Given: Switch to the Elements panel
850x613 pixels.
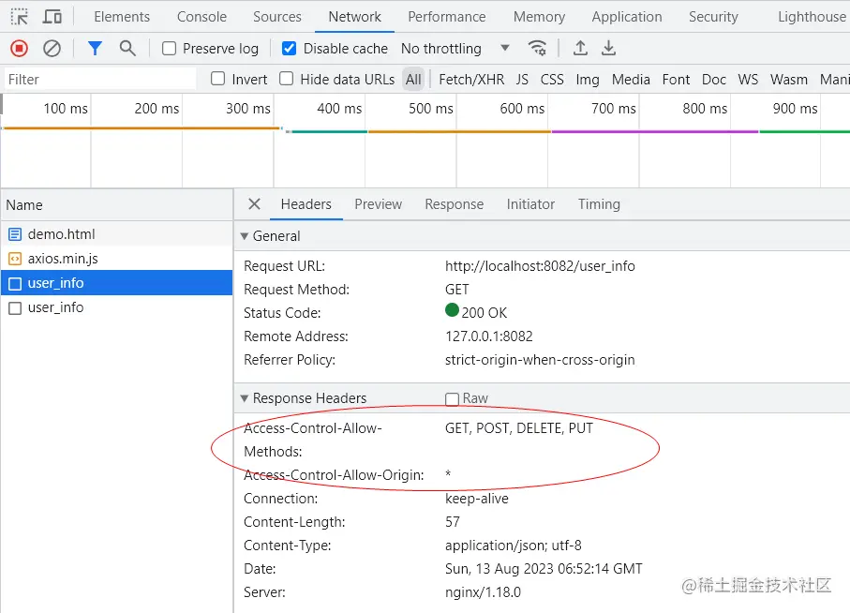Looking at the screenshot, I should click(x=122, y=17).
